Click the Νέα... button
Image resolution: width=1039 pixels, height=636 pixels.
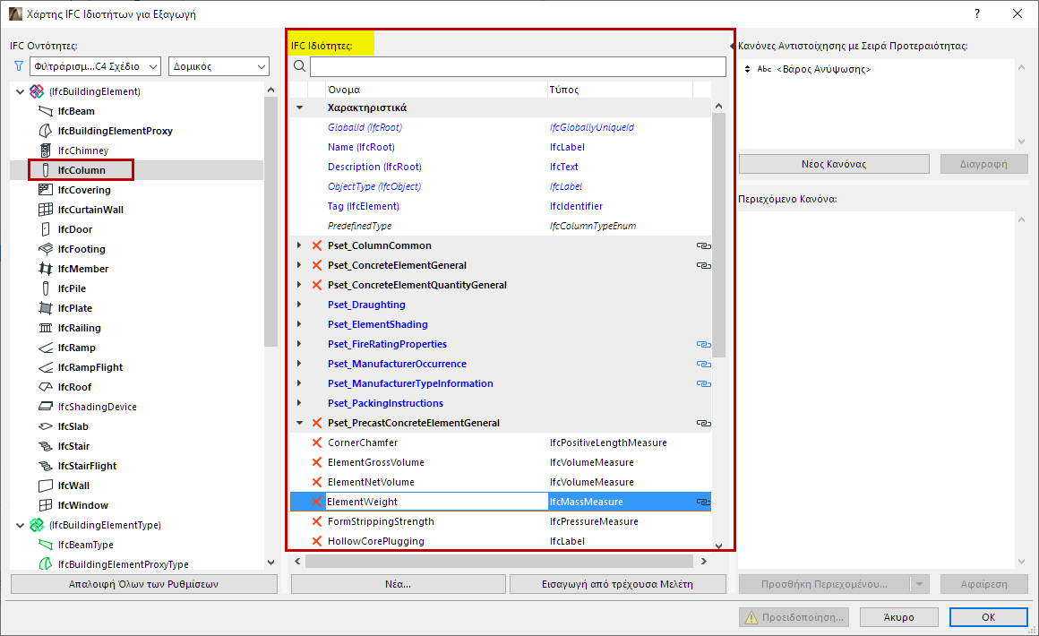point(399,584)
